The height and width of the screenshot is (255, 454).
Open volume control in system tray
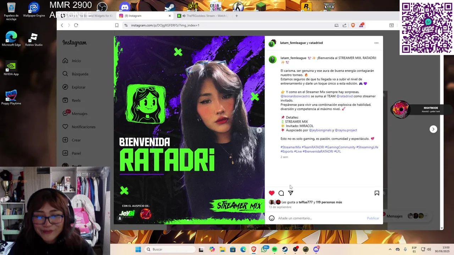429,249
